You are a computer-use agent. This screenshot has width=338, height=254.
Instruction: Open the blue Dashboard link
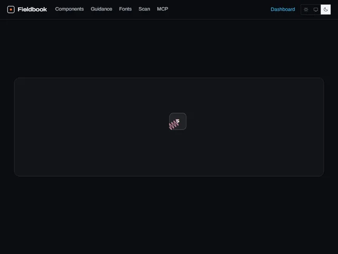[x=283, y=10]
